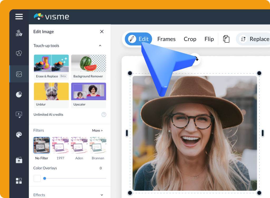
Task: Click the copy style clipboard icon
Action: coord(226,39)
